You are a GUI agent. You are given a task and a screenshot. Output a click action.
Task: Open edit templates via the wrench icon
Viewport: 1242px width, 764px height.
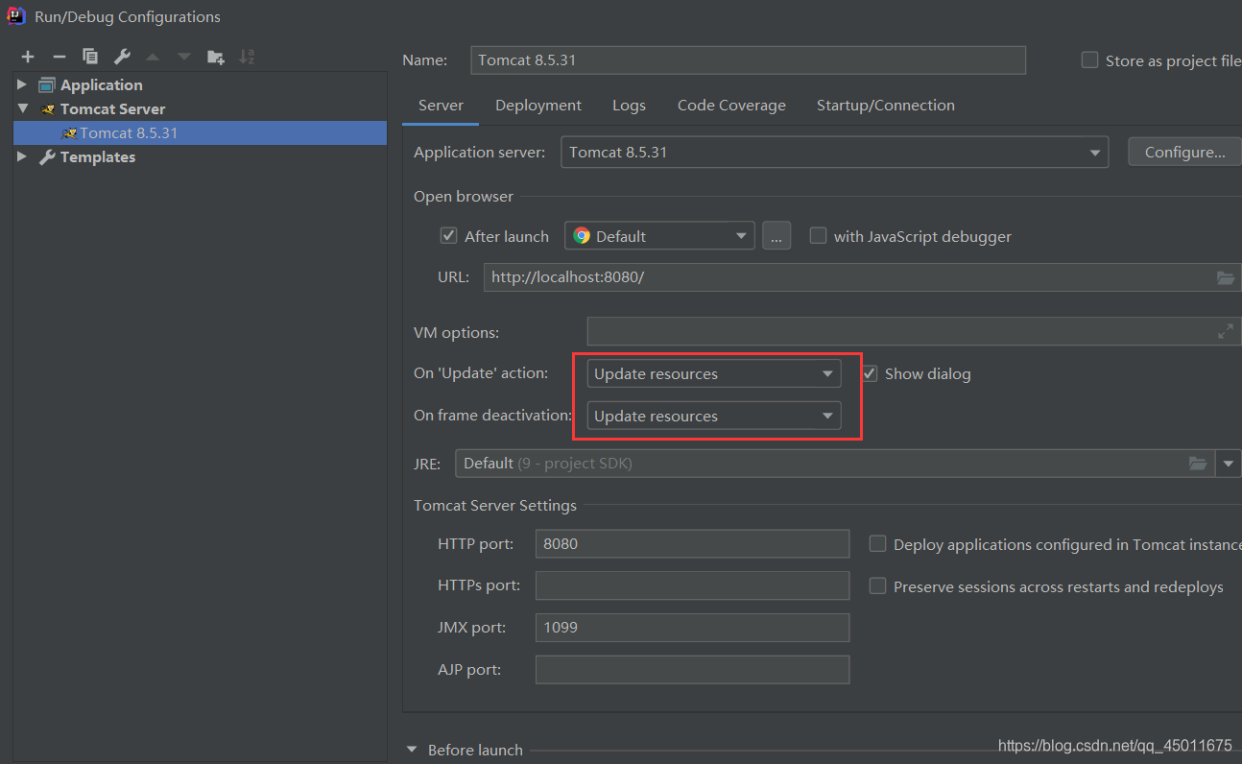pos(121,57)
